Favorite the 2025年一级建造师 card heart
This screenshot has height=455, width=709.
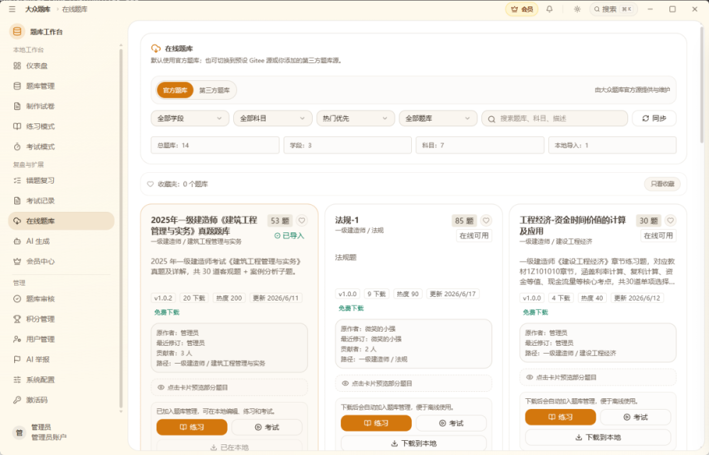(301, 220)
